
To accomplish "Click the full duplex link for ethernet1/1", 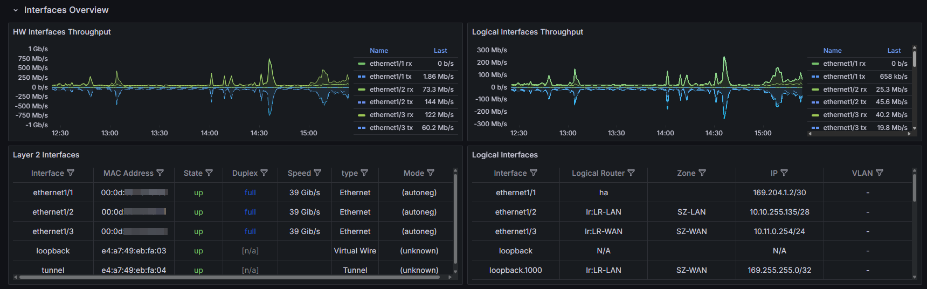I will click(x=250, y=192).
